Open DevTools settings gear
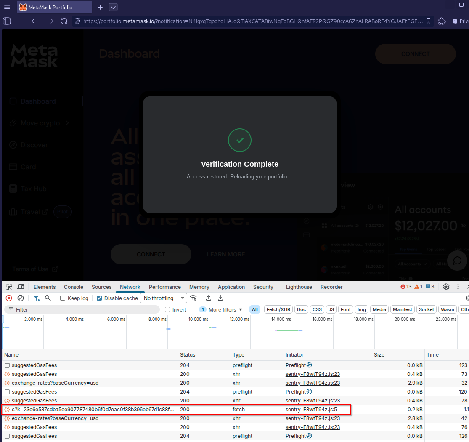The height and width of the screenshot is (442, 469). (x=446, y=286)
